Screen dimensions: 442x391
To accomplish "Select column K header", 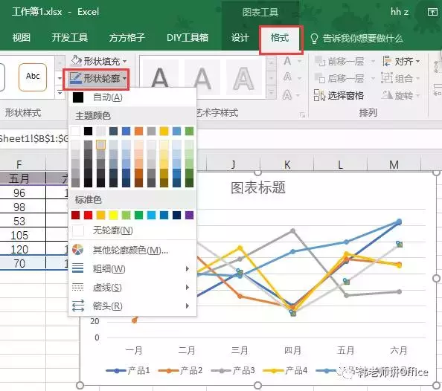I will 287,164.
